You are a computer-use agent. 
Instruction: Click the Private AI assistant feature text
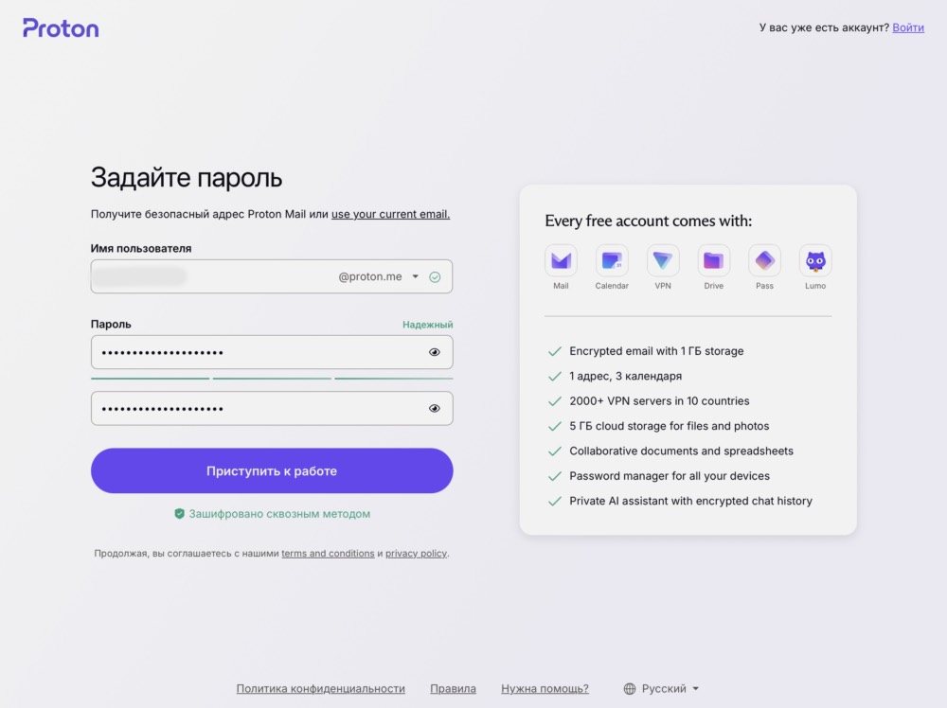click(691, 501)
